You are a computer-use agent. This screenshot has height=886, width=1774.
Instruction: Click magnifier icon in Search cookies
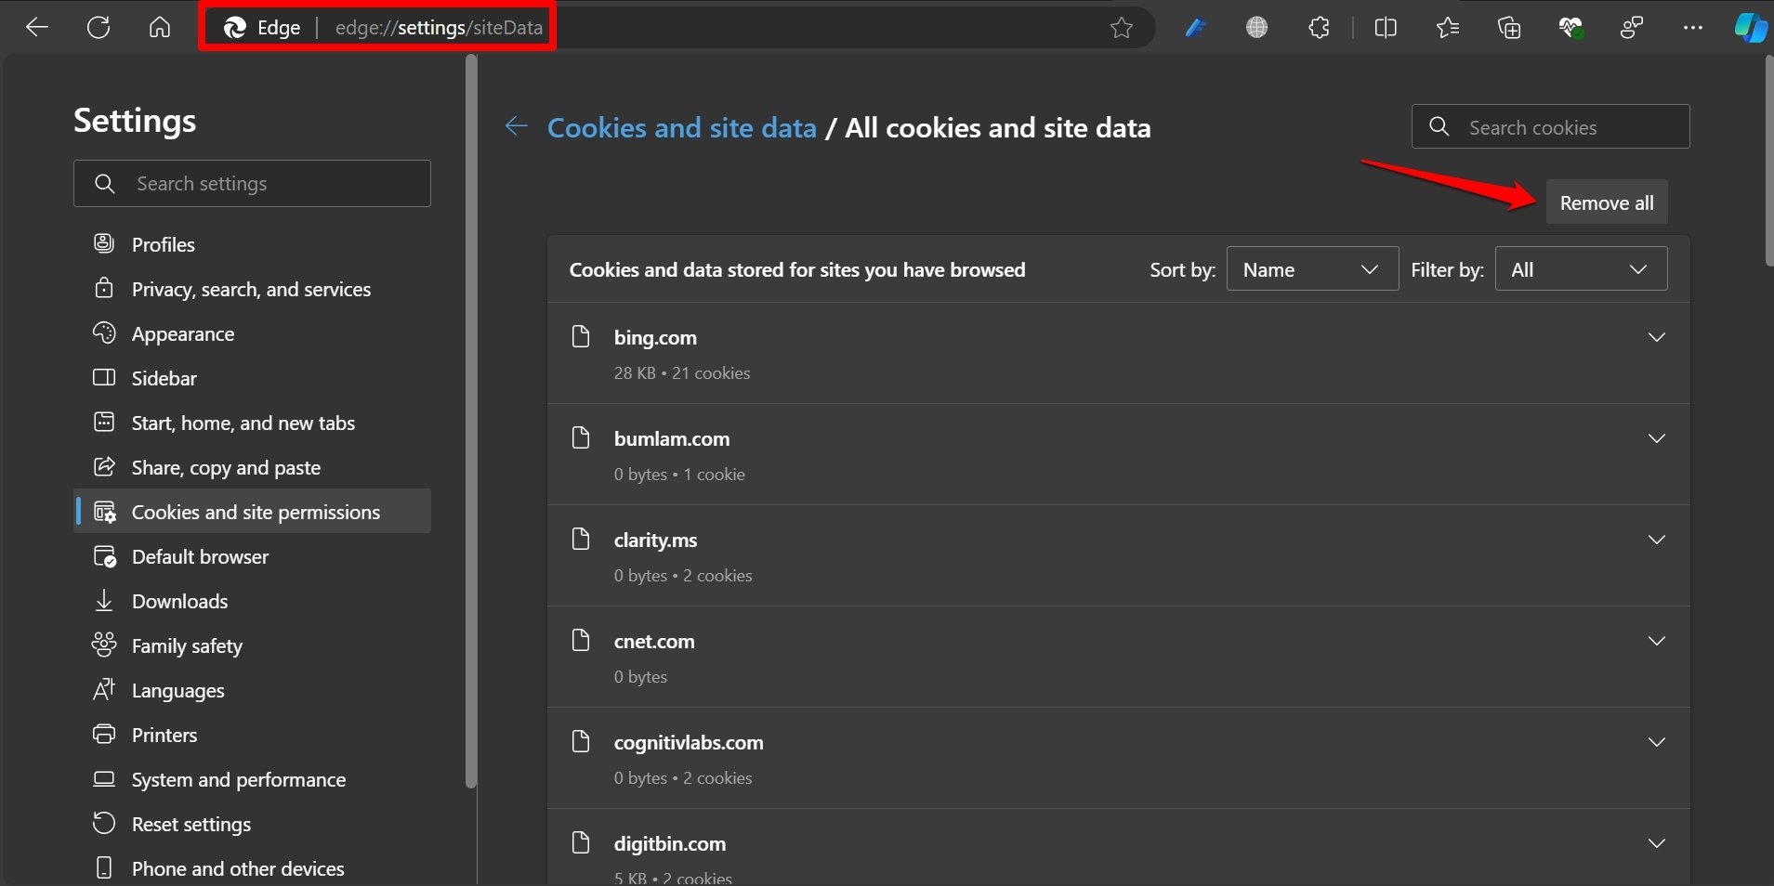click(1439, 126)
